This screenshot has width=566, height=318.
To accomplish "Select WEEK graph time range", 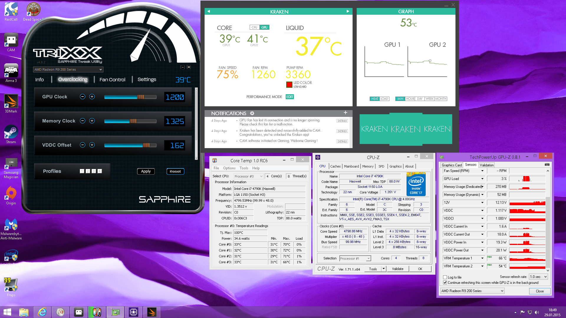I will tap(430, 99).
